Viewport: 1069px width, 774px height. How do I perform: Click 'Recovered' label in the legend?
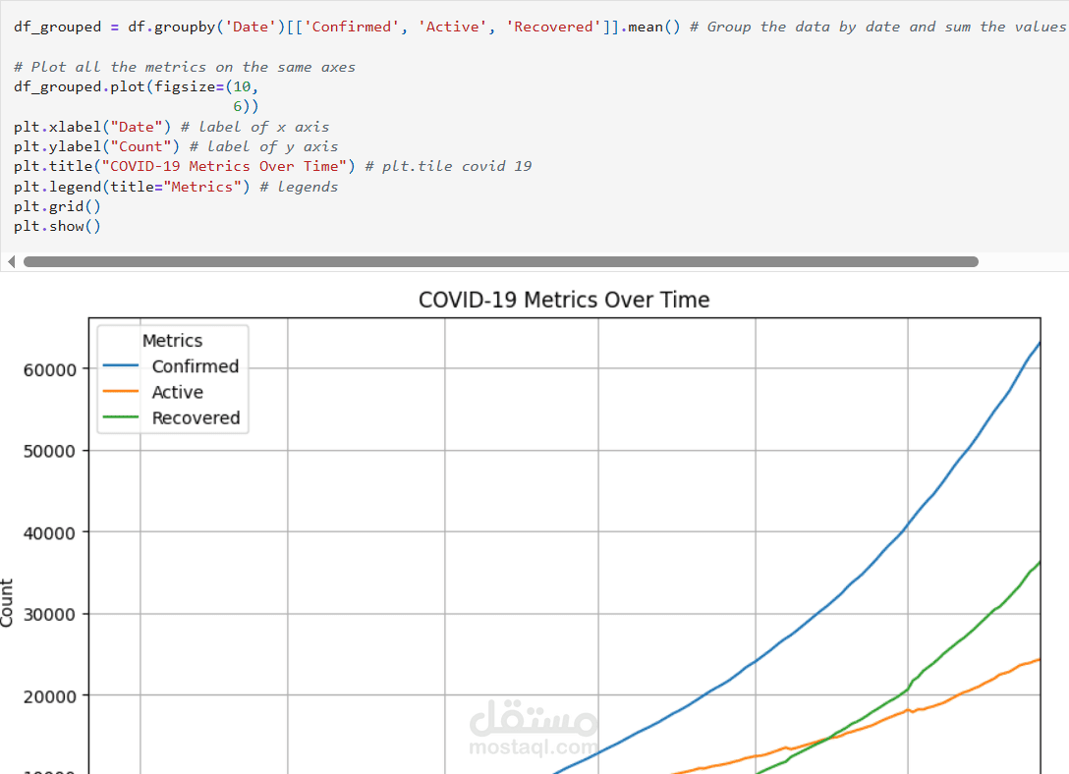(197, 417)
